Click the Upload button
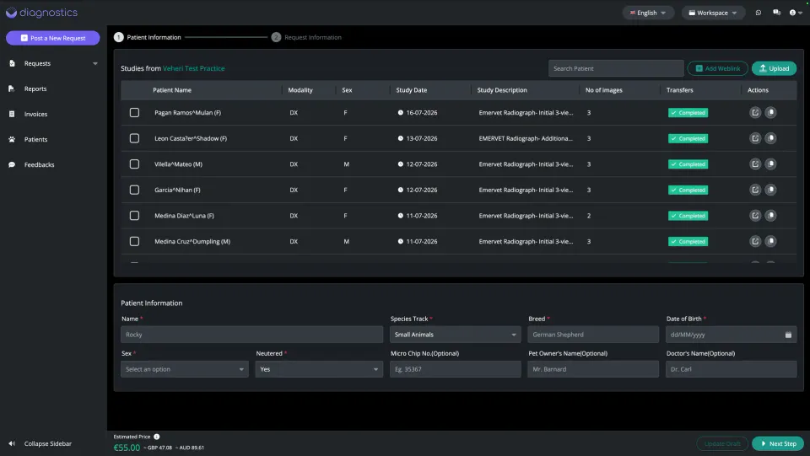This screenshot has width=810, height=456. pyautogui.click(x=774, y=68)
